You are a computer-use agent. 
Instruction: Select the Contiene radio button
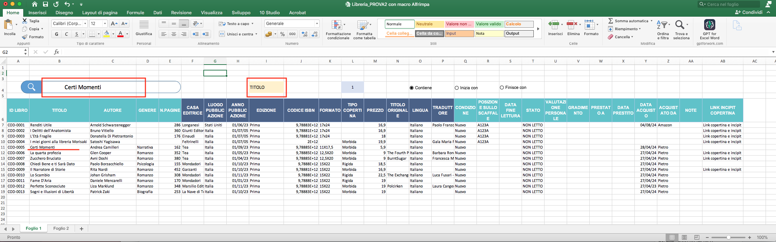click(x=412, y=88)
